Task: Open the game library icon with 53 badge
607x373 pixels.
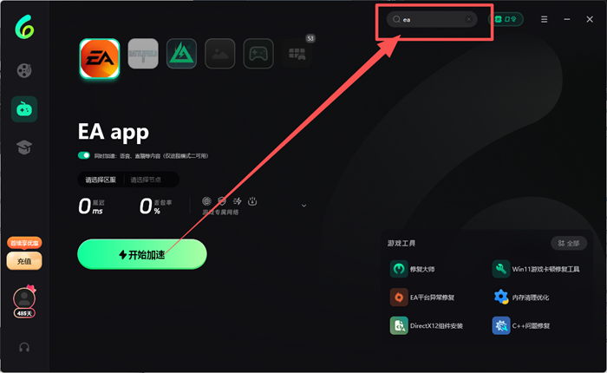Action: point(297,54)
